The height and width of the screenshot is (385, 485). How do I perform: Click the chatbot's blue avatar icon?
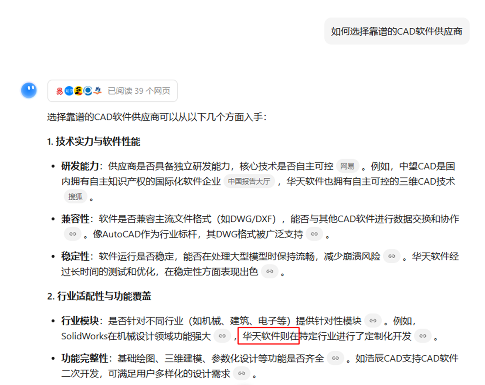29,90
